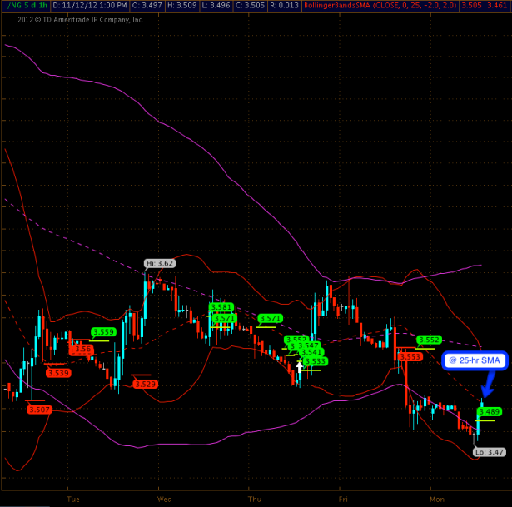The image size is (512, 507).
Task: Click the green 3.552 price marker
Action: [x=429, y=340]
